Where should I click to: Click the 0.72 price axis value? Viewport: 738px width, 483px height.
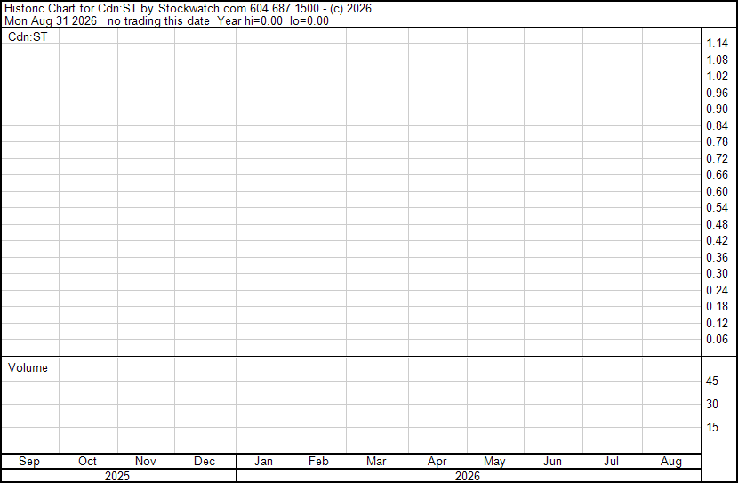click(718, 158)
